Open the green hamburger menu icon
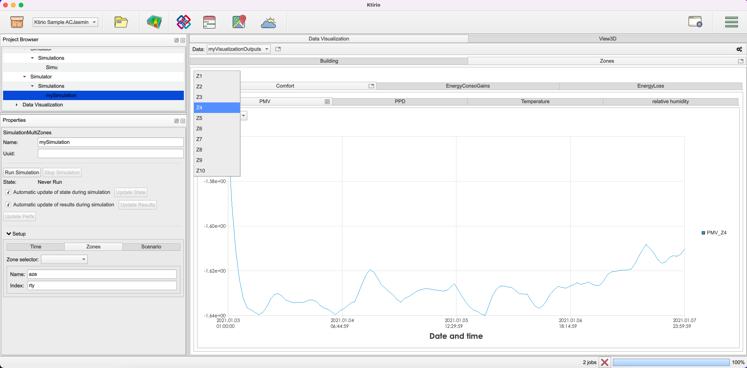This screenshot has width=747, height=368. click(x=731, y=22)
